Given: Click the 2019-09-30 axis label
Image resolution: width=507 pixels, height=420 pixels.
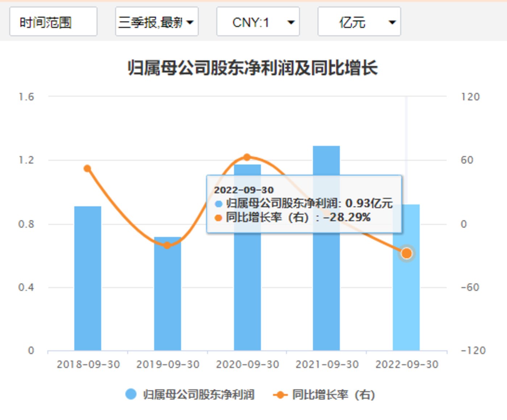Looking at the screenshot, I should (x=168, y=364).
